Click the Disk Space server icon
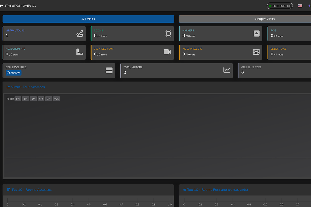311x207 pixels. pos(109,70)
